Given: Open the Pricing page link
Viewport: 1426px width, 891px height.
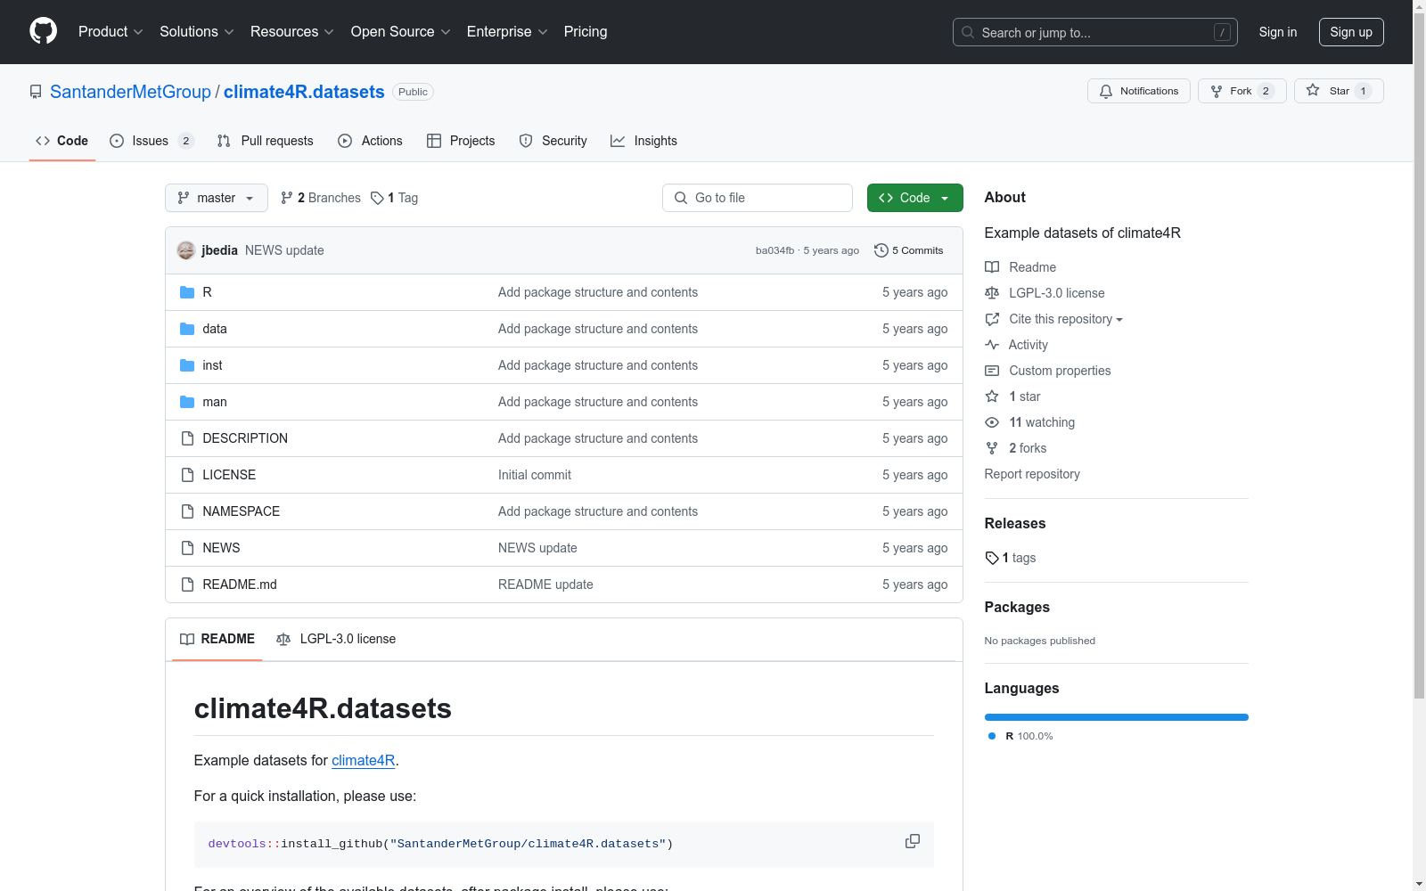Looking at the screenshot, I should pyautogui.click(x=586, y=31).
